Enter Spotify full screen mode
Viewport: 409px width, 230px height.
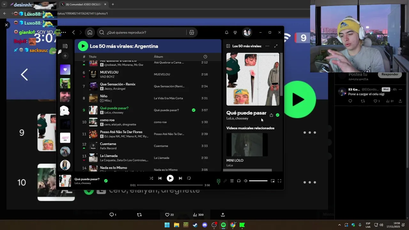point(279,181)
